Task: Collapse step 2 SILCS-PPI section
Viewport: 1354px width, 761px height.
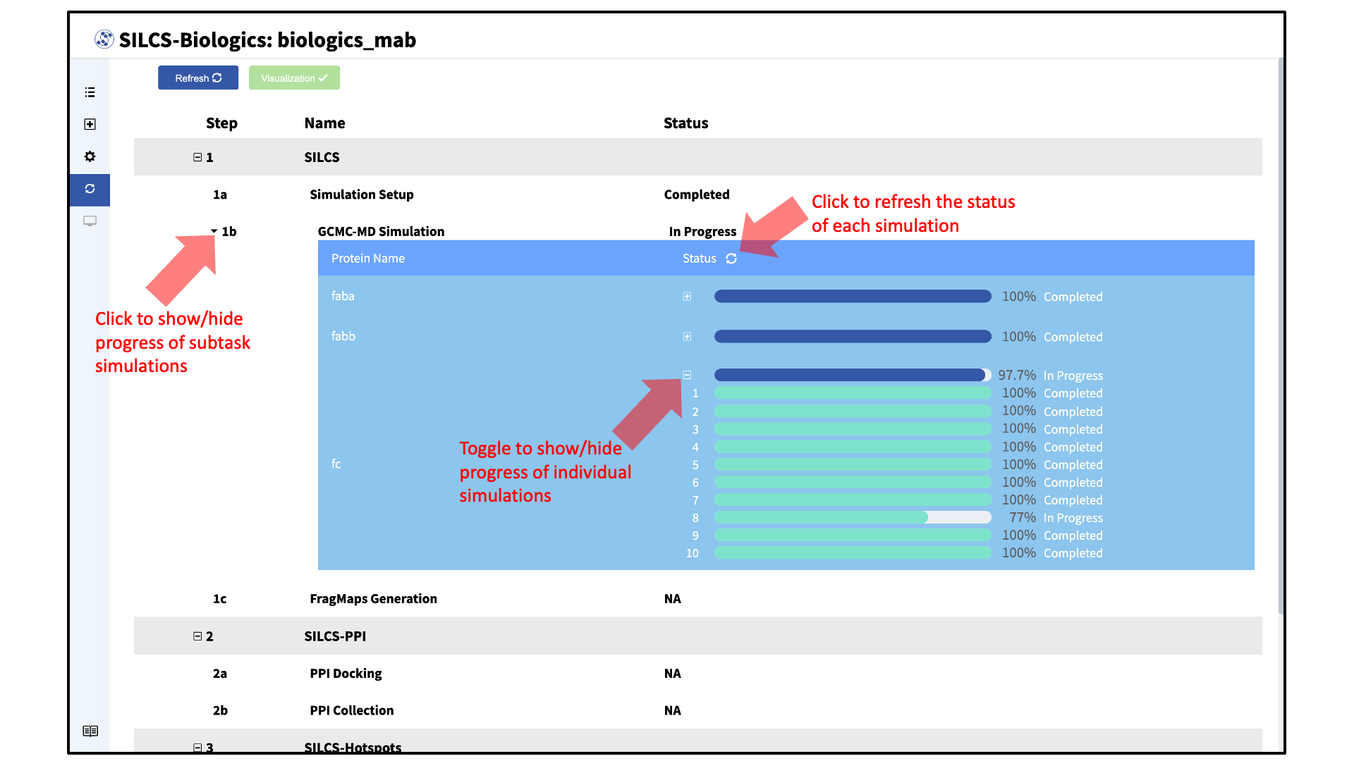Action: [x=197, y=636]
